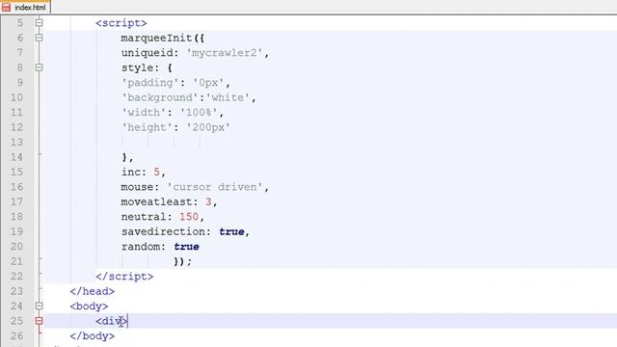Place cursor on the opening script tag
Viewport: 617px width, 347px height.
121,23
